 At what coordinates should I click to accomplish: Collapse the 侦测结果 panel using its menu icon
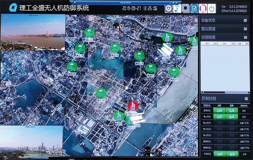pyautogui.click(x=245, y=37)
